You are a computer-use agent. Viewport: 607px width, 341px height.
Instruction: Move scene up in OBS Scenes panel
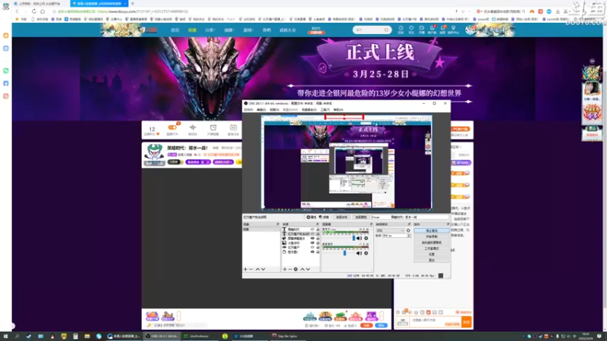point(257,269)
